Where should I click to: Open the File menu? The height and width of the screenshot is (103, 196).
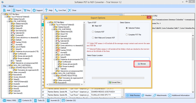(x=4, y=6)
